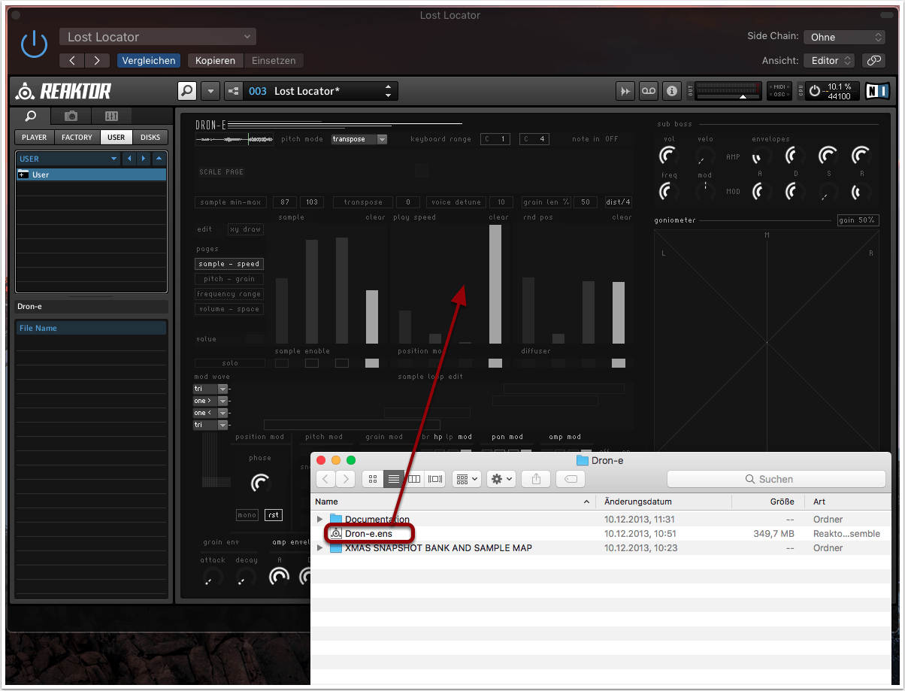Toggle the rst button under phase
This screenshot has height=691, width=905.
[x=274, y=515]
